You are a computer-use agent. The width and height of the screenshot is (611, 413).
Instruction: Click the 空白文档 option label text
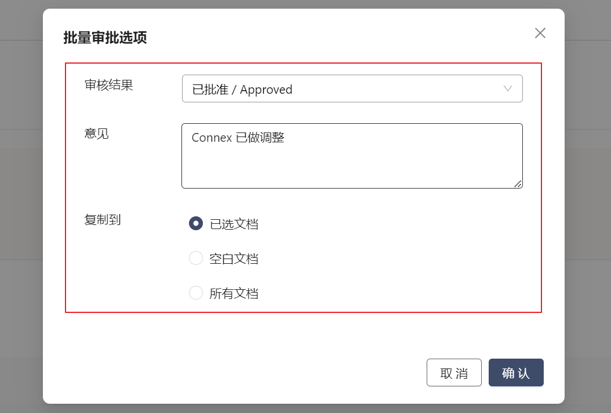coord(234,259)
